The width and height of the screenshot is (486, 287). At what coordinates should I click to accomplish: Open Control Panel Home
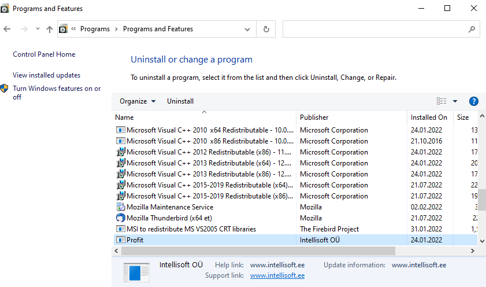point(44,54)
